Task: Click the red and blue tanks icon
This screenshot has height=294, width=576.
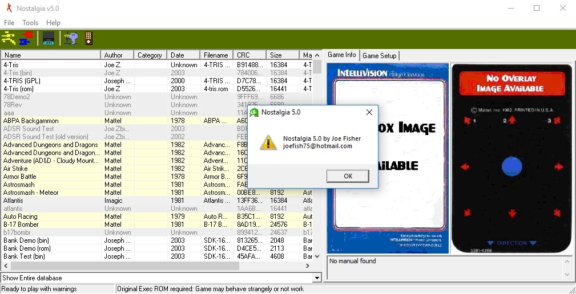Action: click(x=26, y=38)
